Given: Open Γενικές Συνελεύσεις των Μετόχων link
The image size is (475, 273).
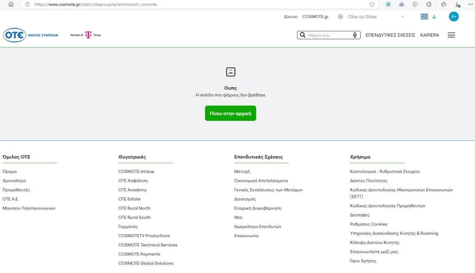Looking at the screenshot, I should click(x=268, y=190).
